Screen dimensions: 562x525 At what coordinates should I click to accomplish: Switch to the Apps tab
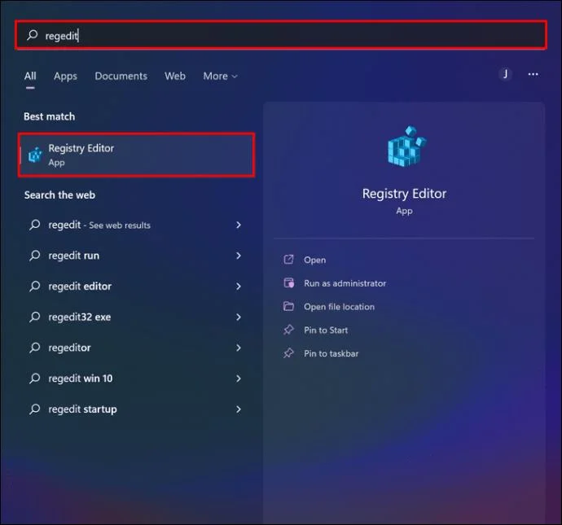coord(65,76)
